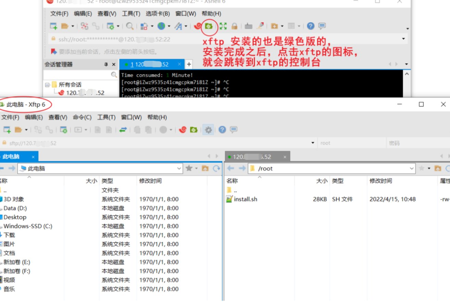Click the root username field in Xftp
The image size is (450, 304).
pyautogui.click(x=351, y=143)
